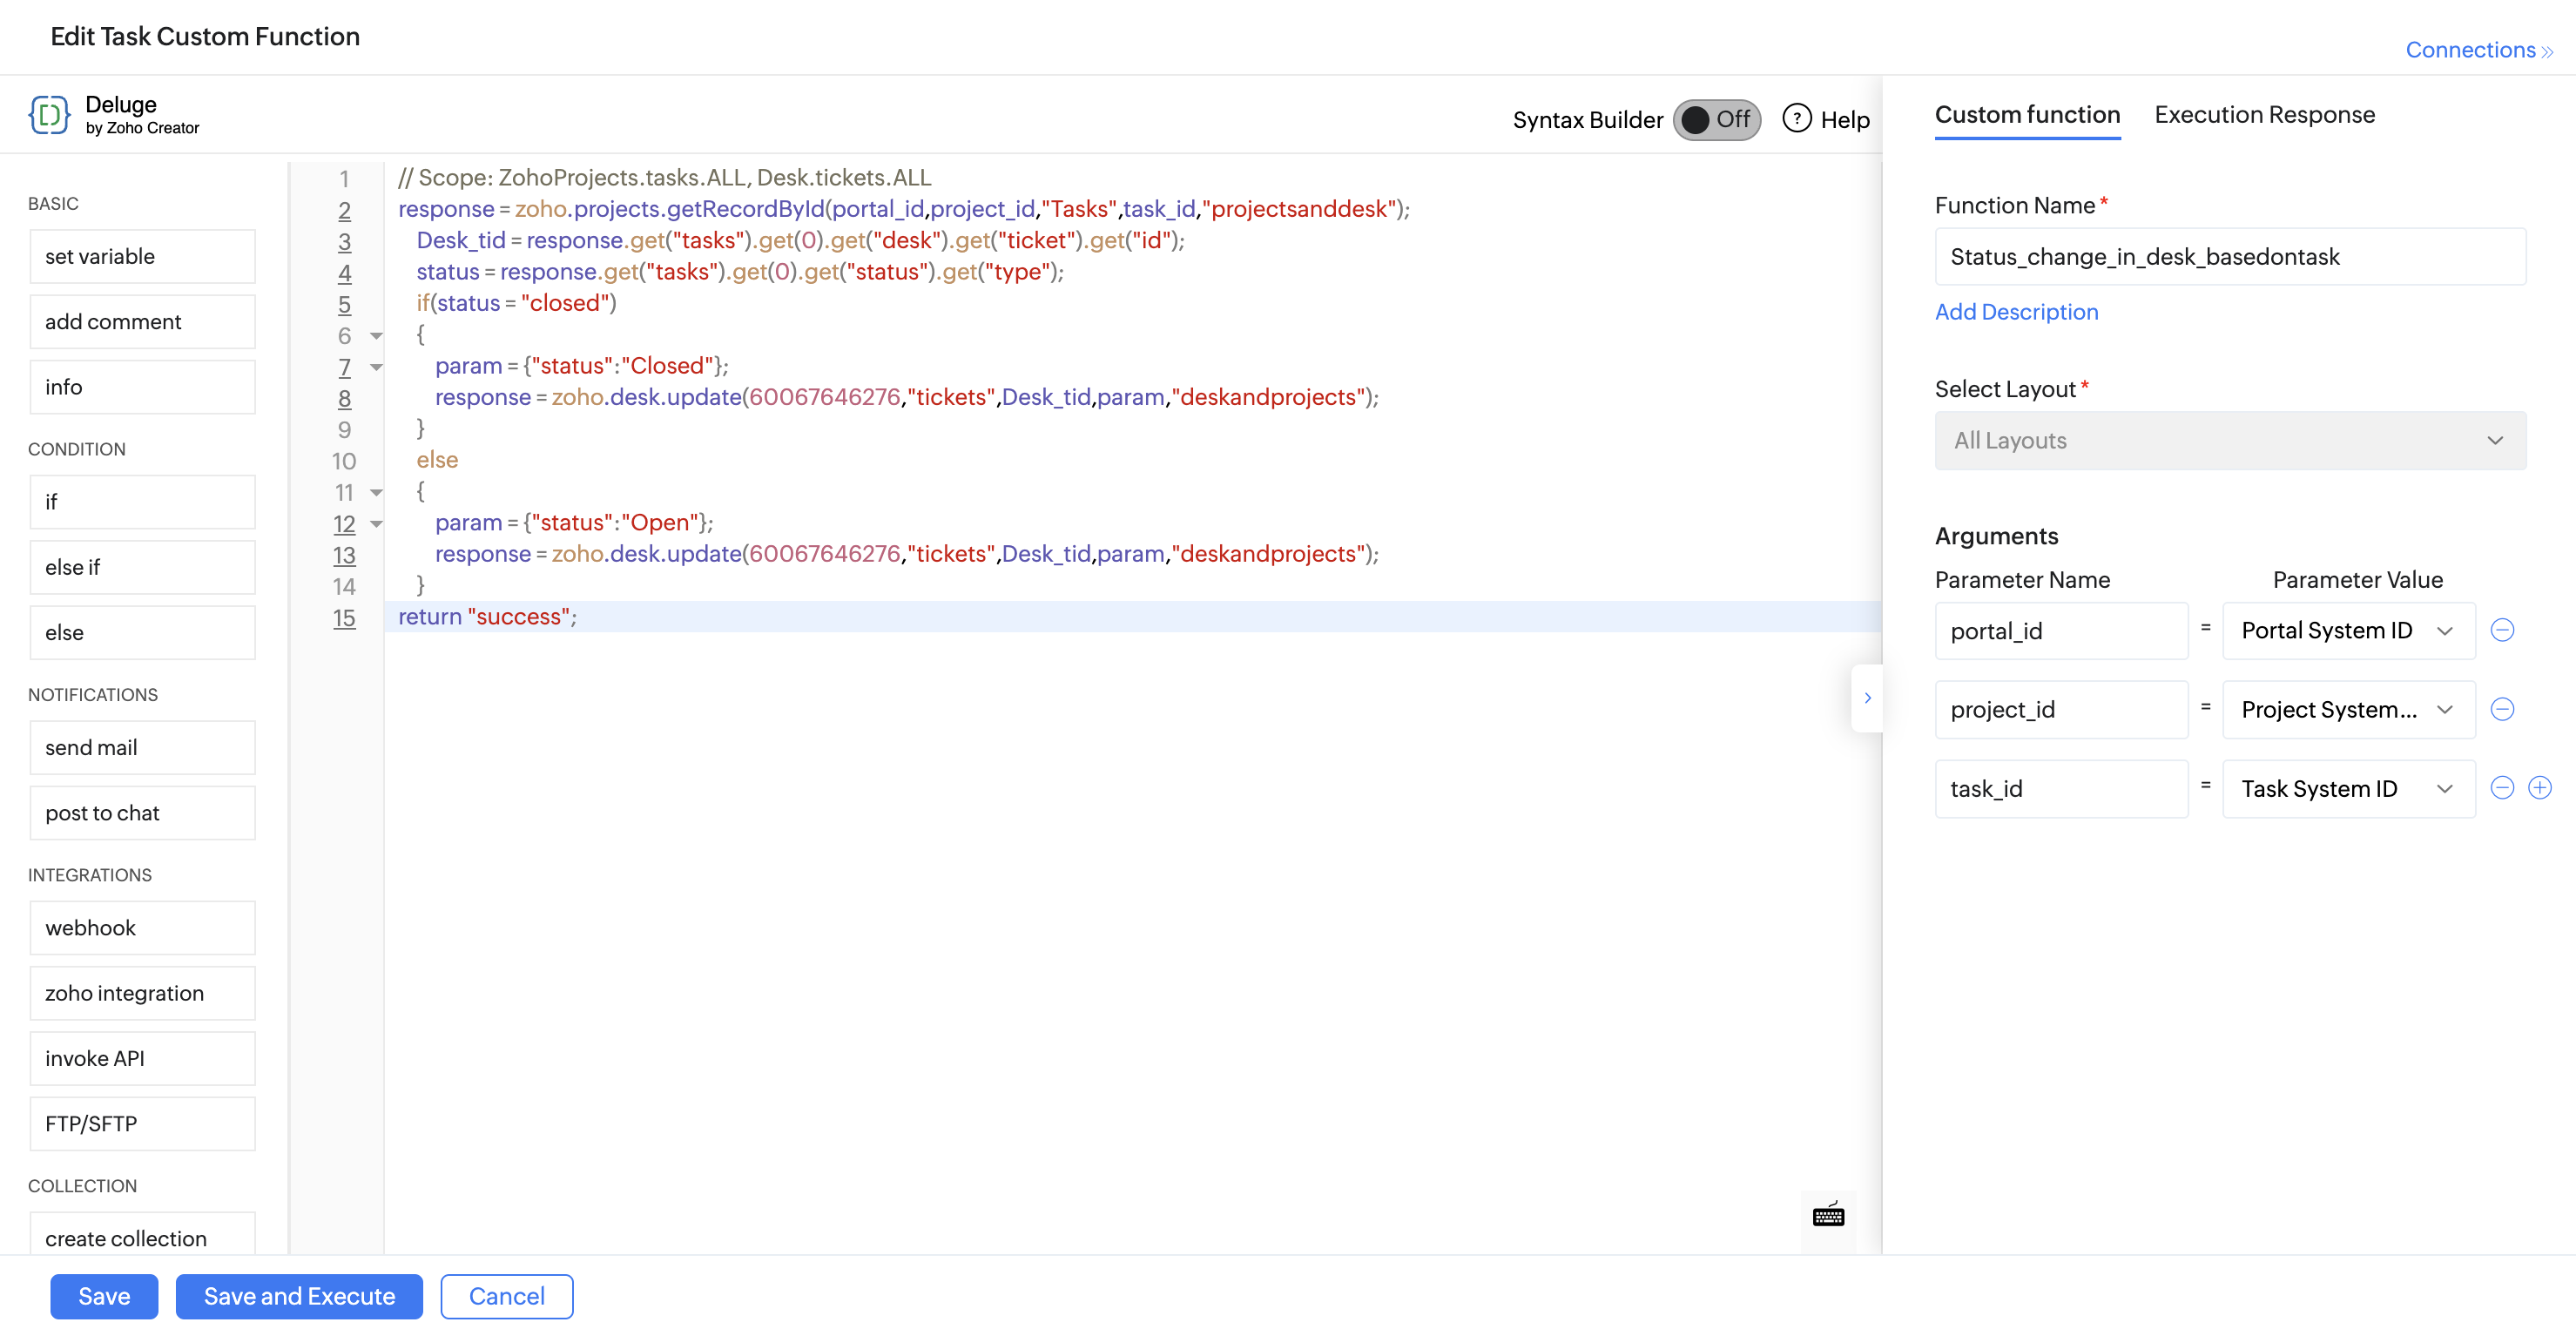Image resolution: width=2576 pixels, height=1329 pixels.
Task: Insert the send mail snippet
Action: (142, 748)
